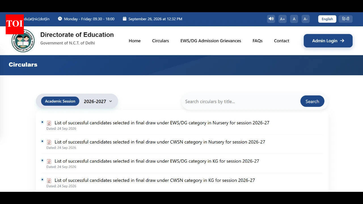The image size is (363, 204).
Task: Go to the Home page
Action: point(135,41)
